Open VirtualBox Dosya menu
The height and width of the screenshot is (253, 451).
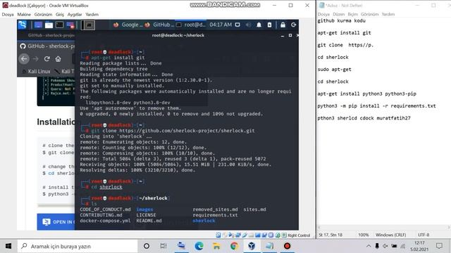(x=8, y=14)
